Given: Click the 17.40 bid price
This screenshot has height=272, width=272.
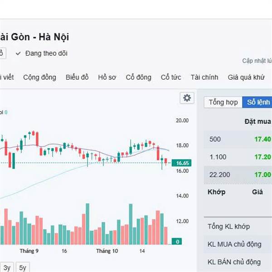Looking at the screenshot, I should (263, 139).
